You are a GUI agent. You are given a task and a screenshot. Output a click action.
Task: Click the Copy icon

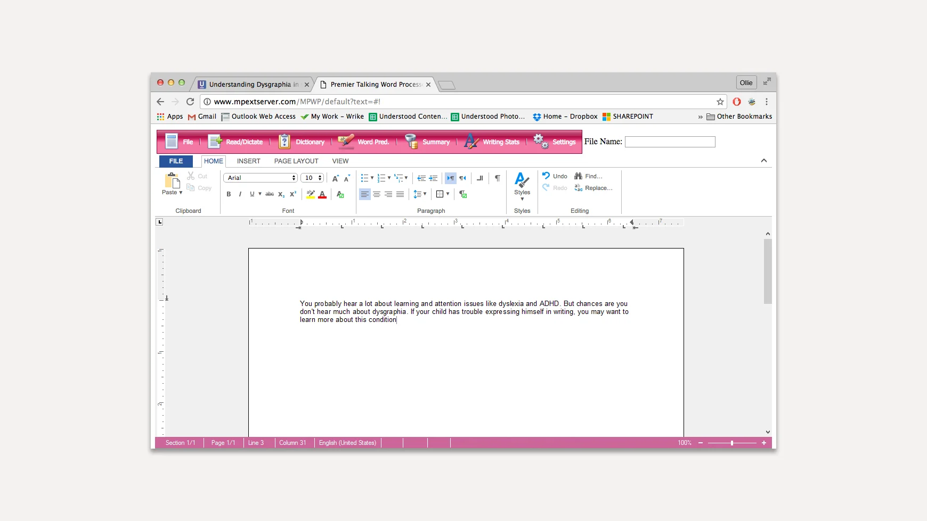[x=191, y=188]
